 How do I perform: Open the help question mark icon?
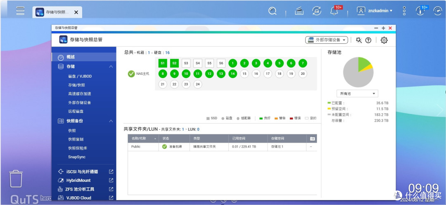click(x=368, y=40)
